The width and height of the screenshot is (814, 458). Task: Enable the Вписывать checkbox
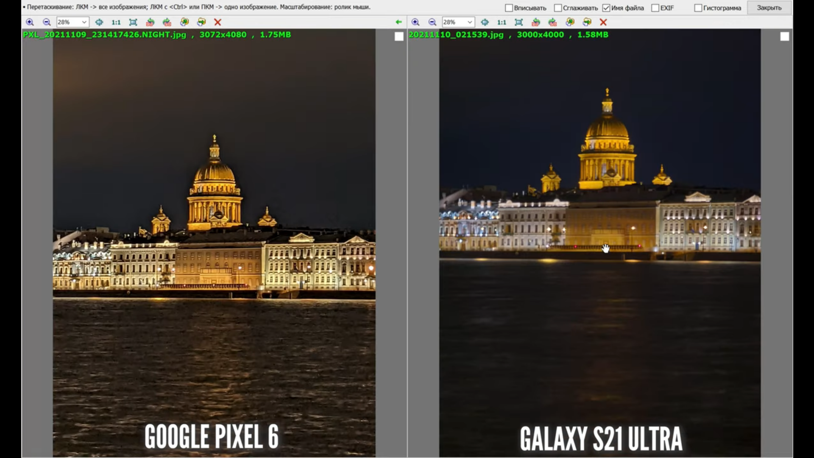click(x=509, y=8)
